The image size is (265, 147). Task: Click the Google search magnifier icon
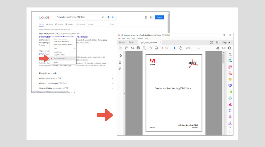tap(113, 17)
